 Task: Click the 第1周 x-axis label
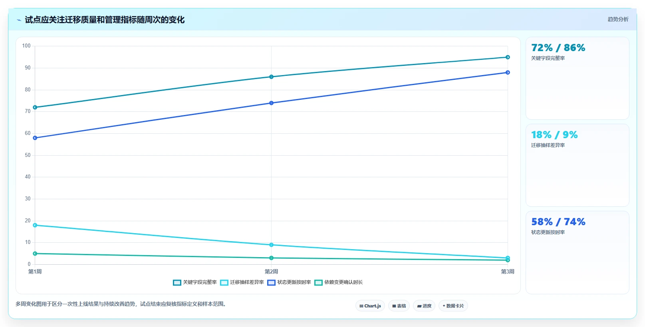pyautogui.click(x=35, y=272)
